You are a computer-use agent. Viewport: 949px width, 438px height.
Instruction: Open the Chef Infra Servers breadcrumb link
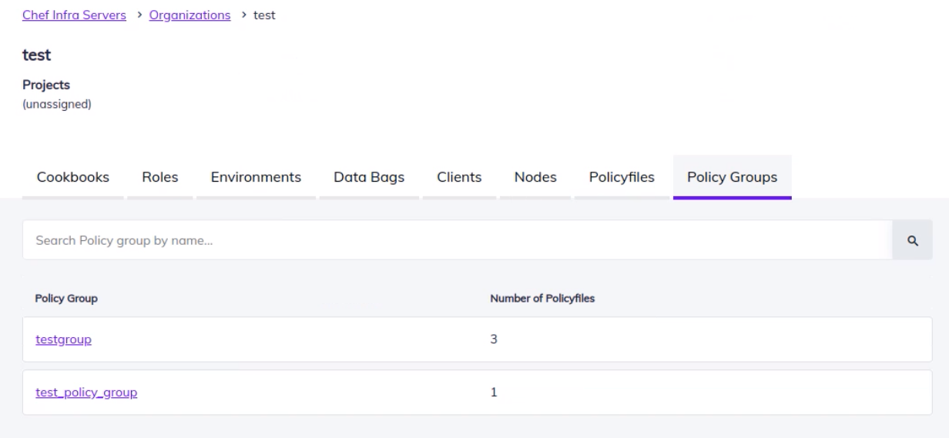click(74, 16)
